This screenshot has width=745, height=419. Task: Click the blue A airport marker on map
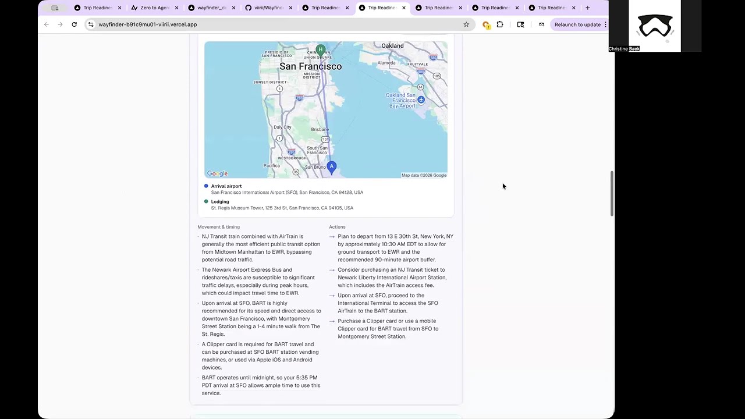(332, 168)
